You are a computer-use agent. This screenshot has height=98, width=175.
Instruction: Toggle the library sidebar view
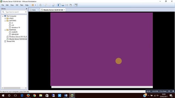(x=59, y=5)
